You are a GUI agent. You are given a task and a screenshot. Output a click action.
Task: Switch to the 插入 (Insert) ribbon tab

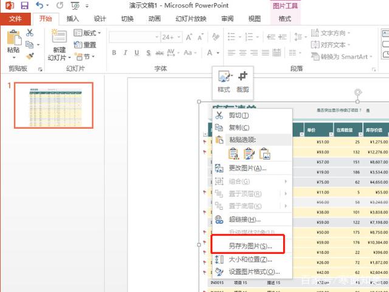point(72,19)
